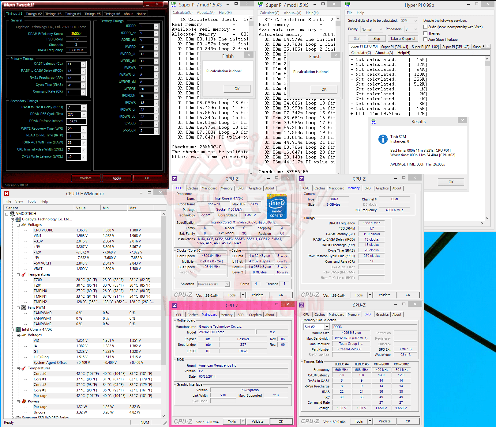Open the View menu in HWMonitor
Screen dimensions: 496x427
click(x=19, y=201)
